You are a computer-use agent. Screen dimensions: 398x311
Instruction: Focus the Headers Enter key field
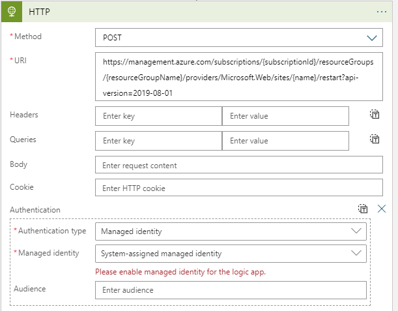point(159,116)
